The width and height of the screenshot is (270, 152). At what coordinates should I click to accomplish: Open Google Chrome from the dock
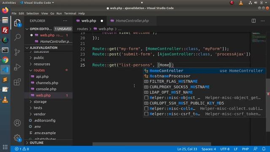(5, 60)
